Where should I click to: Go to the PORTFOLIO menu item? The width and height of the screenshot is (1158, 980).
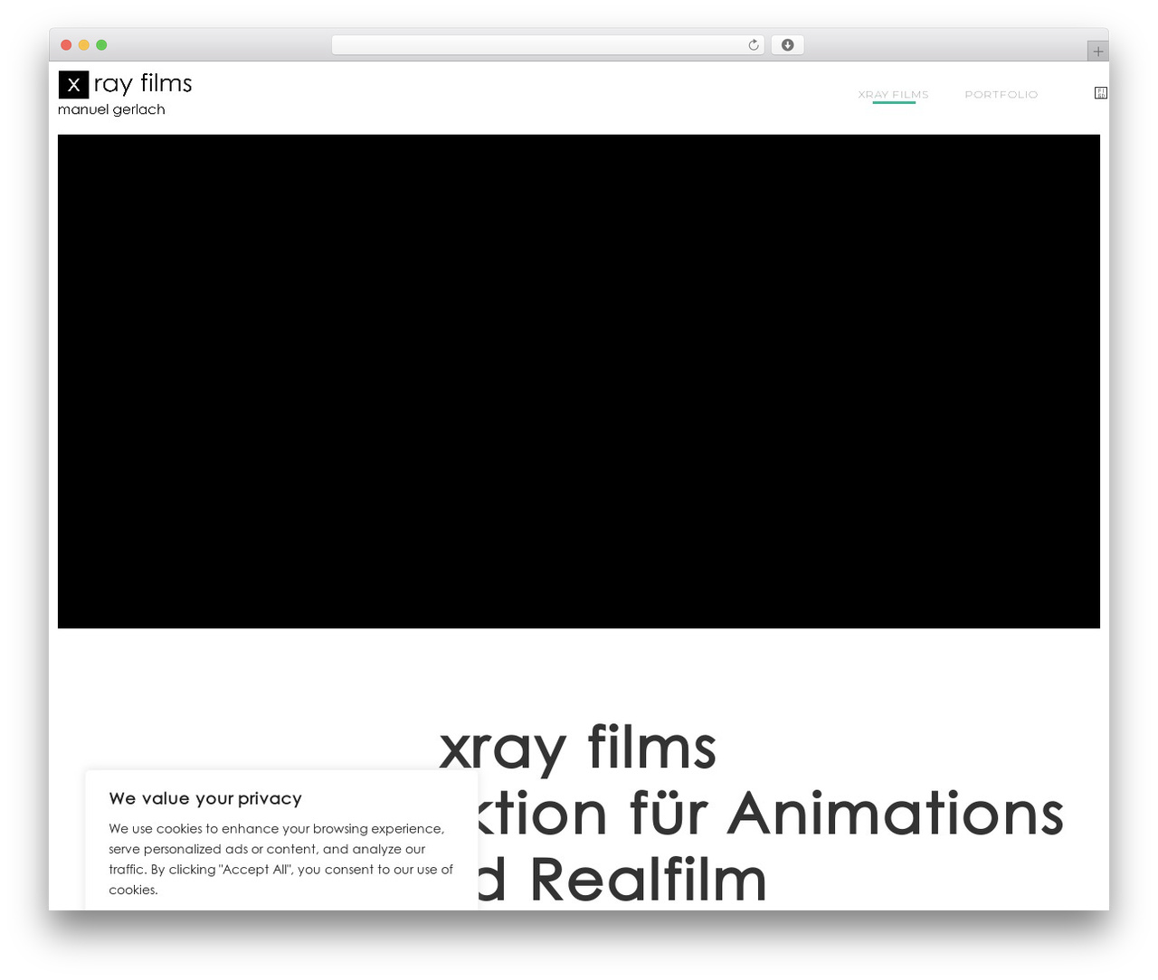point(1001,94)
